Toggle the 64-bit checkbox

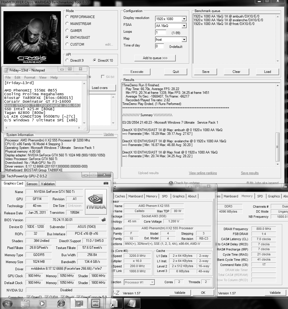tap(103, 77)
